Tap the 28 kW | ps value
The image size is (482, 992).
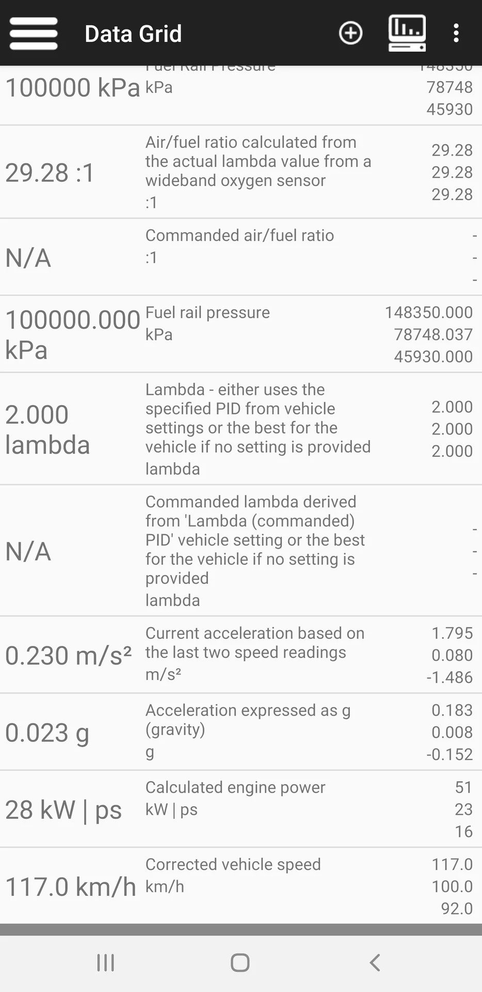pos(63,810)
